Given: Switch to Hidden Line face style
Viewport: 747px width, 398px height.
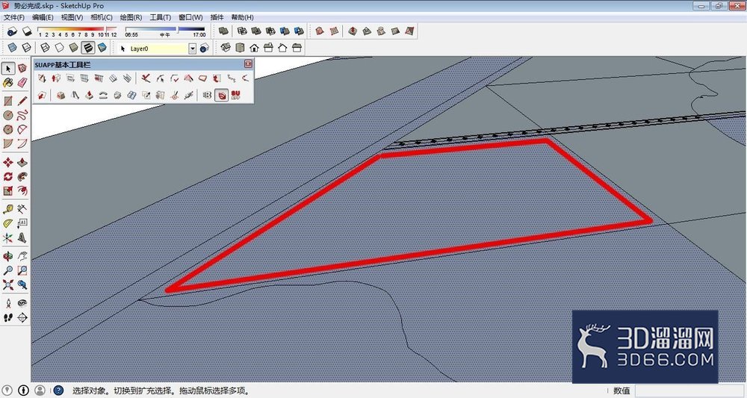Looking at the screenshot, I should point(59,48).
